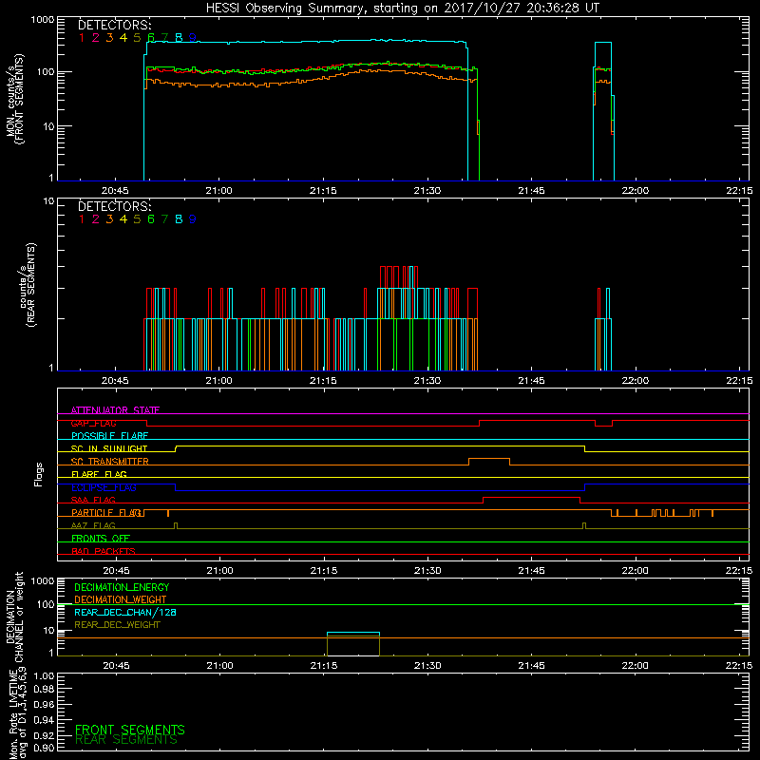Screen dimensions: 760x760
Task: Select the BAD_PACKETS flag label
Action: (104, 551)
